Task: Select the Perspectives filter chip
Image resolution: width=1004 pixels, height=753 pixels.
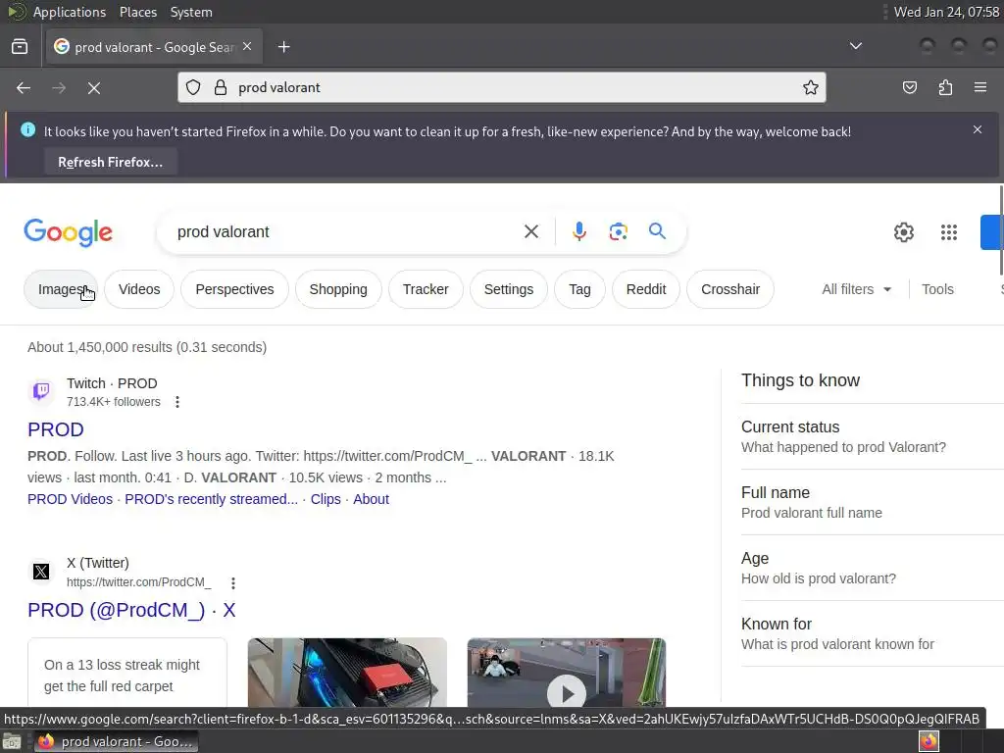Action: [x=234, y=289]
